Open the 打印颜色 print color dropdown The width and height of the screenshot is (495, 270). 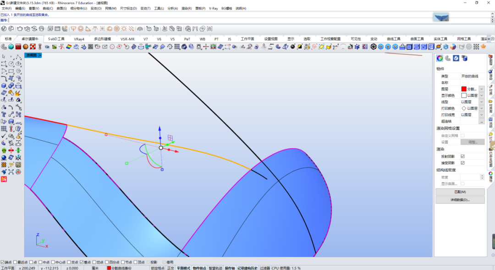coord(481,108)
